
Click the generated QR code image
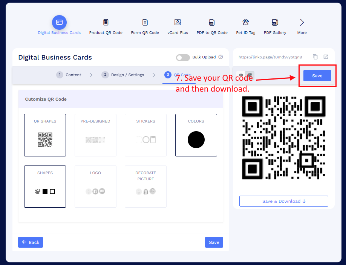point(283,138)
